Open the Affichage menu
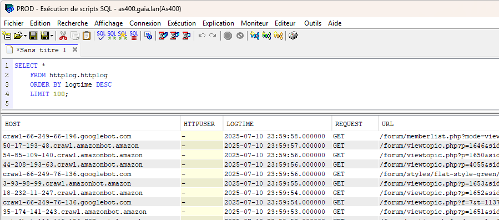This screenshot has width=499, height=220. click(x=109, y=23)
